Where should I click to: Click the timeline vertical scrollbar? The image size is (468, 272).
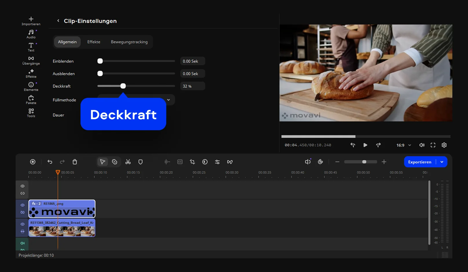click(x=429, y=213)
